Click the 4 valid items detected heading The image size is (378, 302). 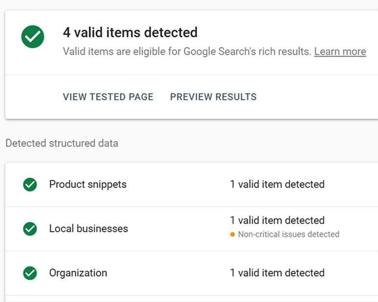click(x=130, y=33)
